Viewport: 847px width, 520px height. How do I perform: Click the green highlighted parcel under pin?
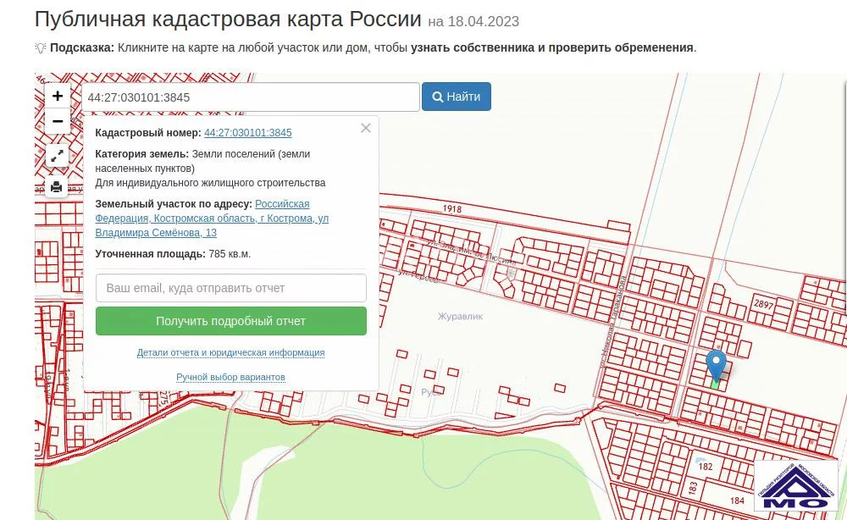click(x=715, y=384)
